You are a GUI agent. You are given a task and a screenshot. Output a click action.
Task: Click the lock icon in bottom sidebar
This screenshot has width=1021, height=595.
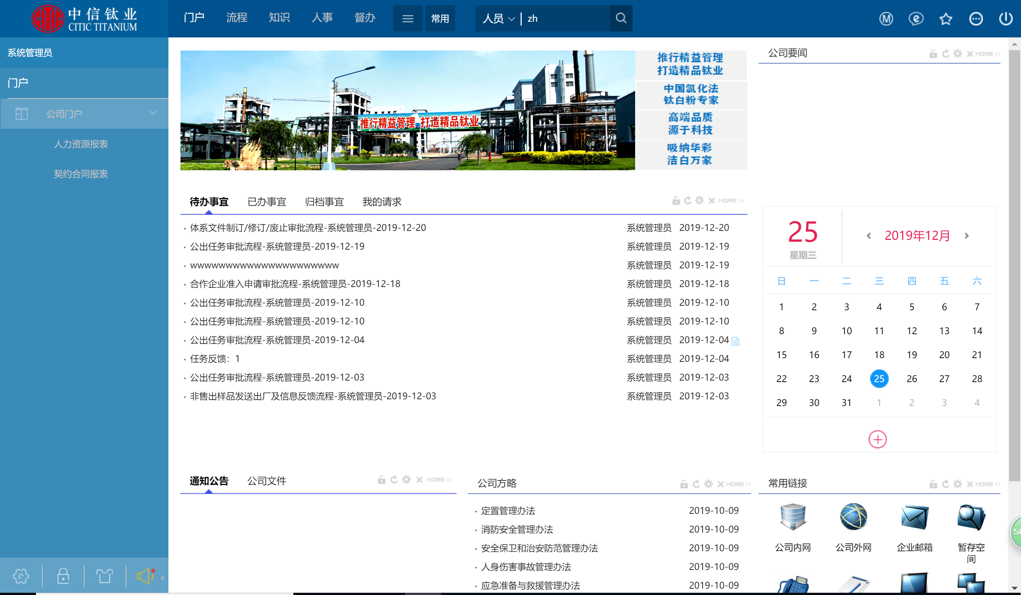(x=63, y=576)
